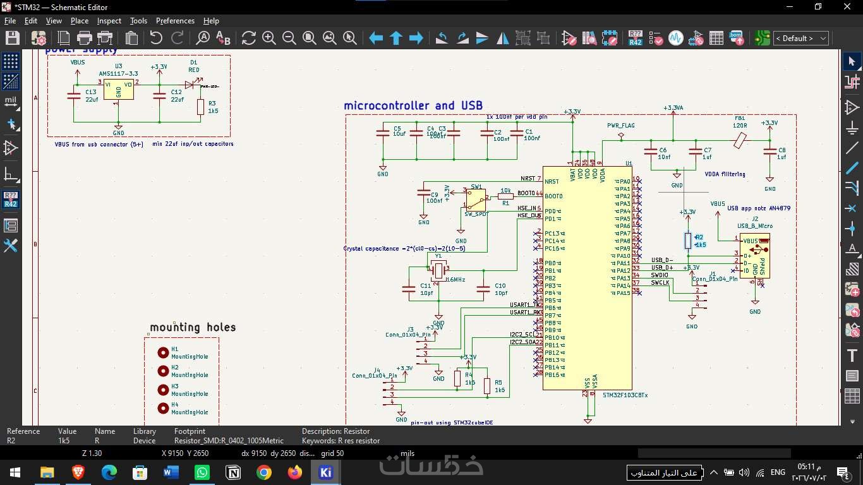Screen dimensions: 863x485
Task: Toggle the line angle mode button
Action: click(11, 174)
